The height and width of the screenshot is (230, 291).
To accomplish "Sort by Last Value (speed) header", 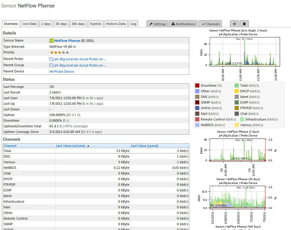I will (144, 146).
